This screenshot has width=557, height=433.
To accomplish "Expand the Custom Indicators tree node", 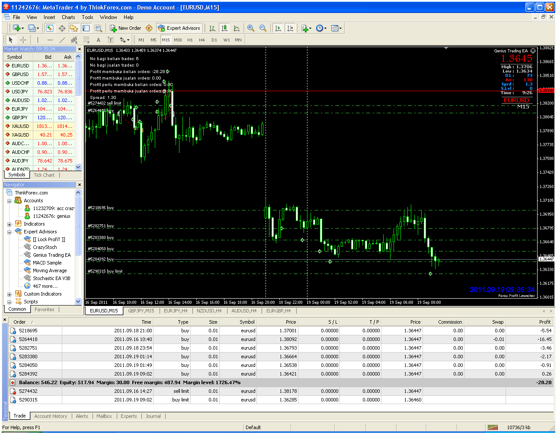I will tap(10, 294).
